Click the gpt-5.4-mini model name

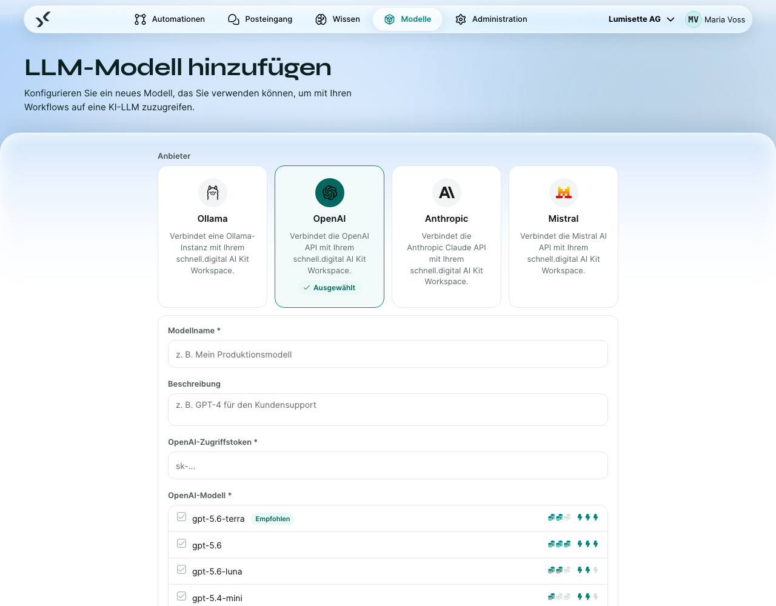point(217,598)
